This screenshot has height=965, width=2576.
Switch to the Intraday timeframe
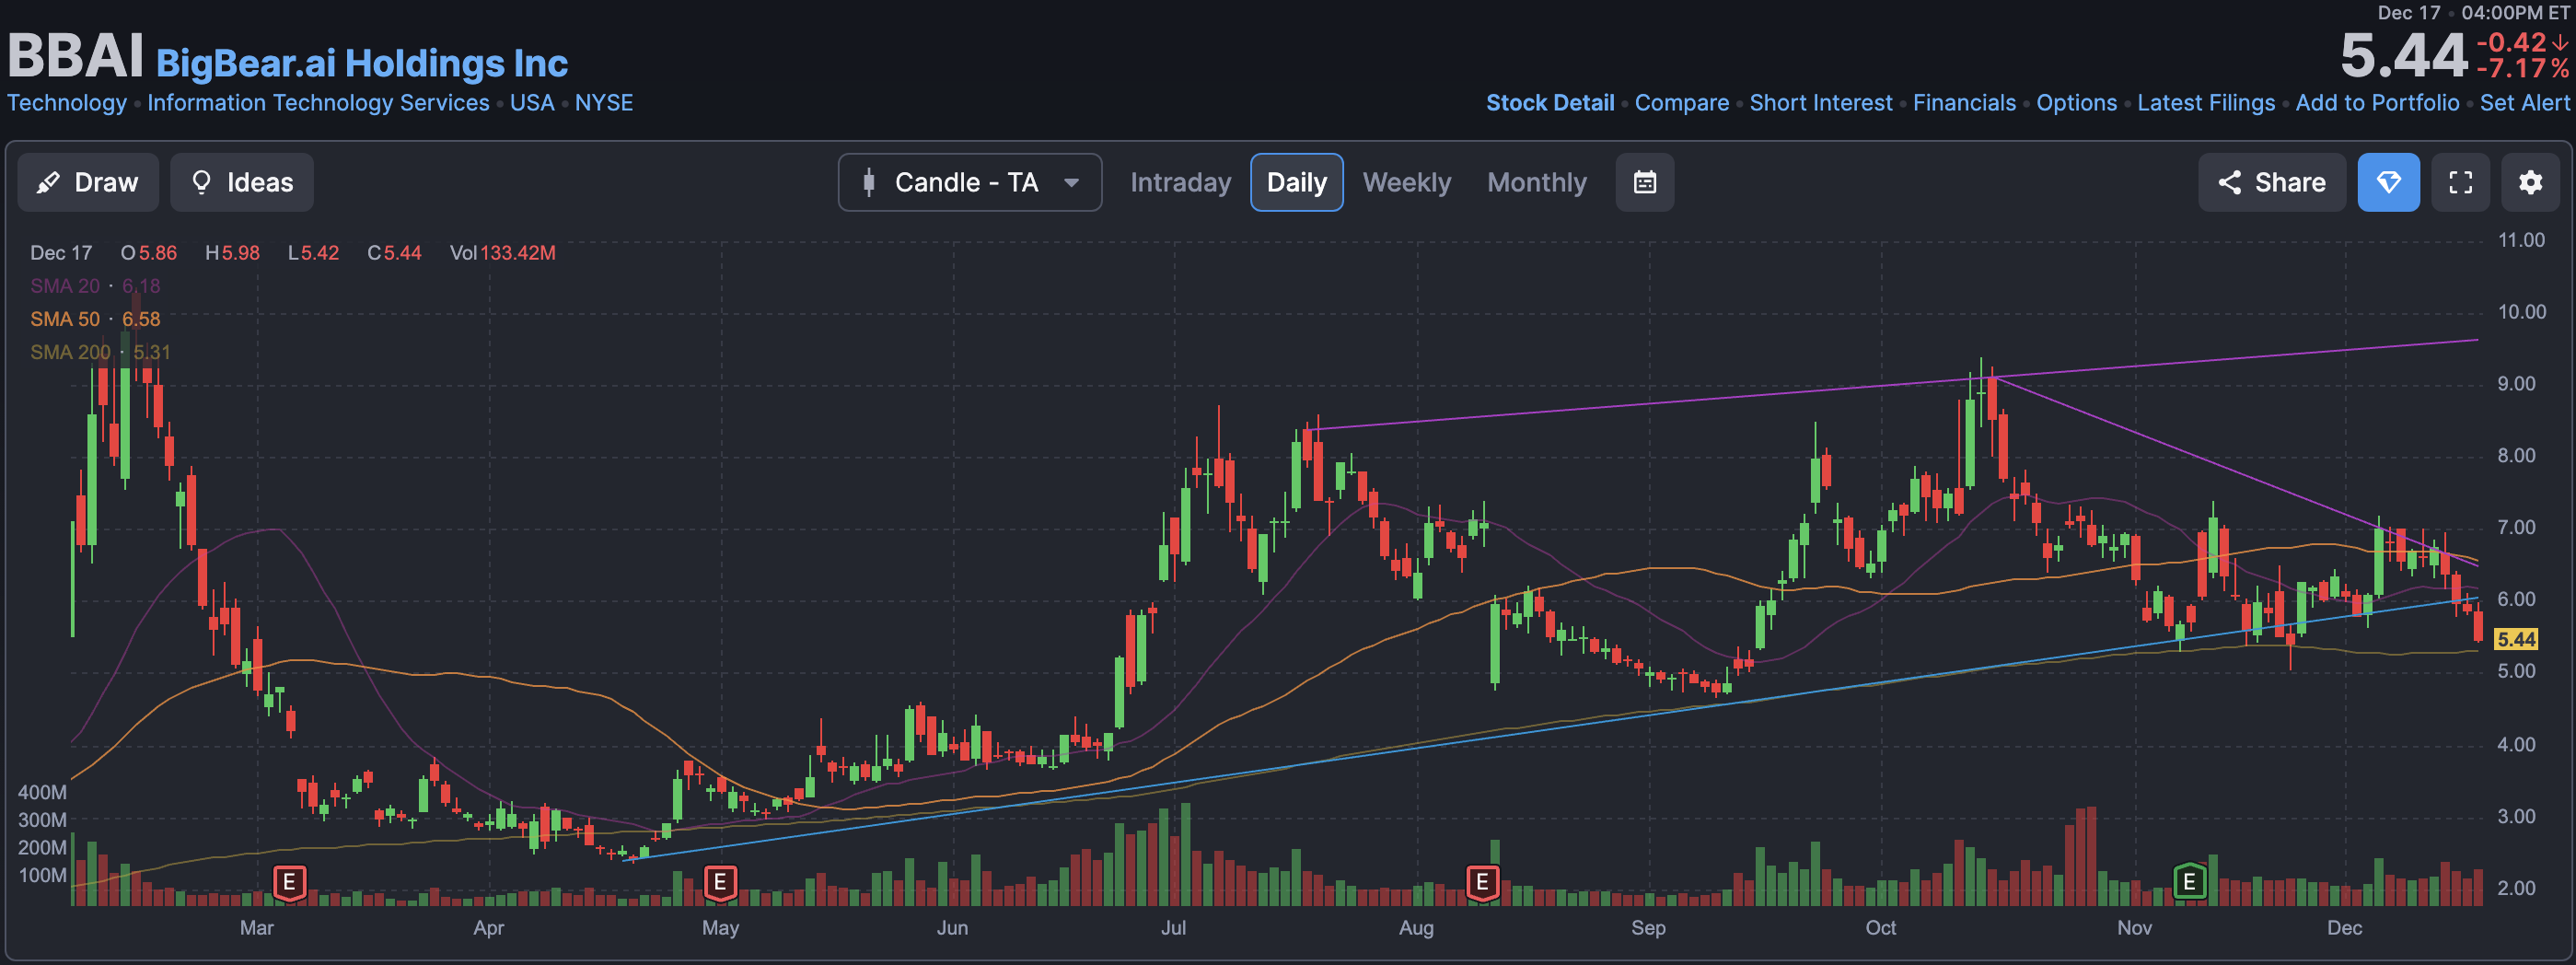coord(1180,182)
